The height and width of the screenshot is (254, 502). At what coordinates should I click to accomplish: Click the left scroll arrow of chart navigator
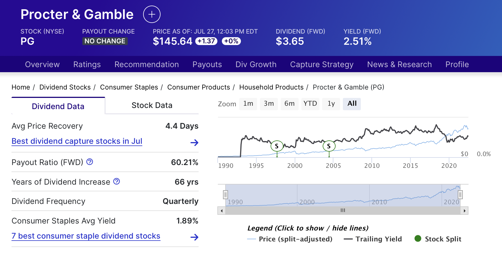coord(222,211)
